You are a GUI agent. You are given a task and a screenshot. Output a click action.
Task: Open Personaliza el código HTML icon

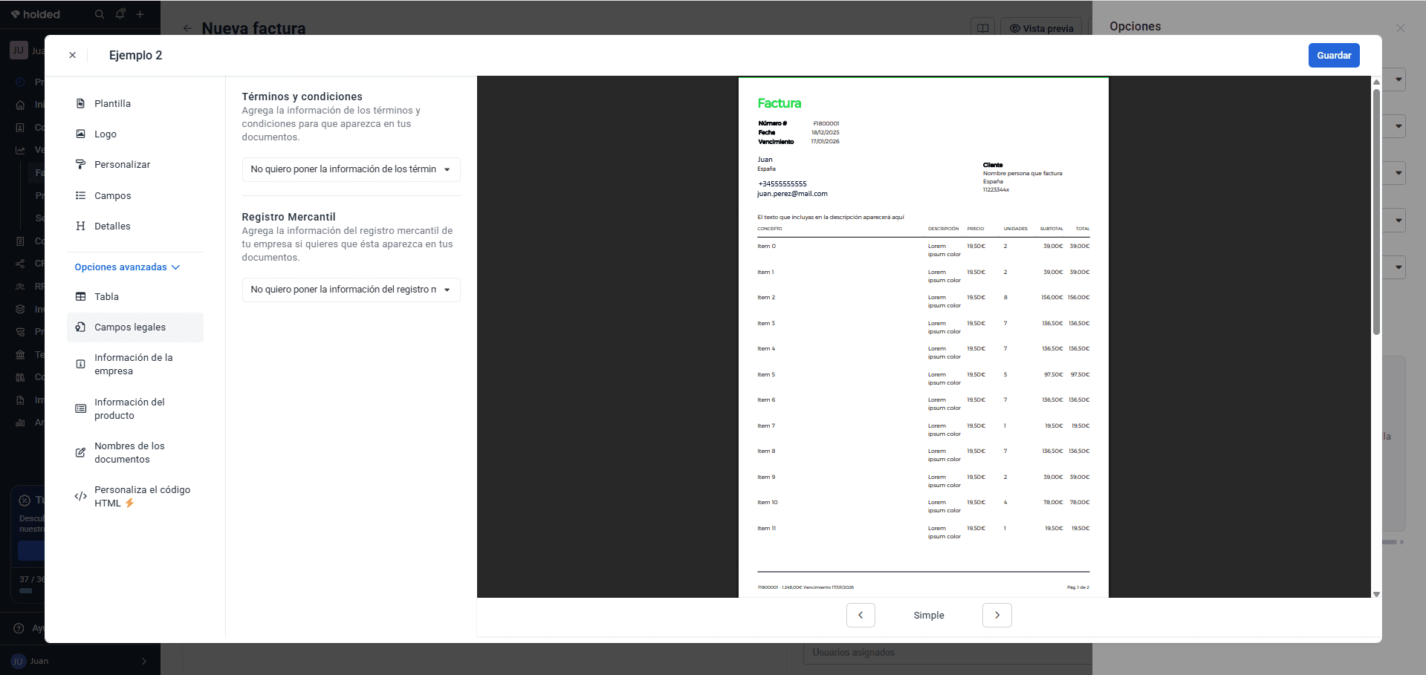tap(80, 496)
